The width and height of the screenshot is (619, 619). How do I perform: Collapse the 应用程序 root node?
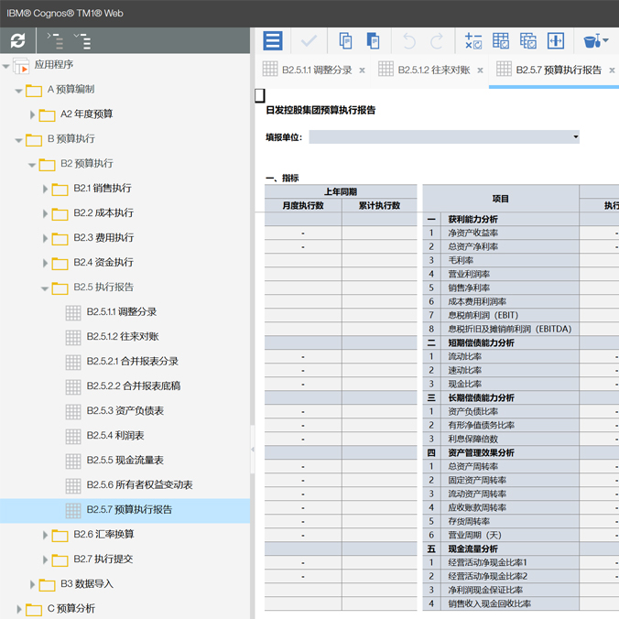pos(5,66)
